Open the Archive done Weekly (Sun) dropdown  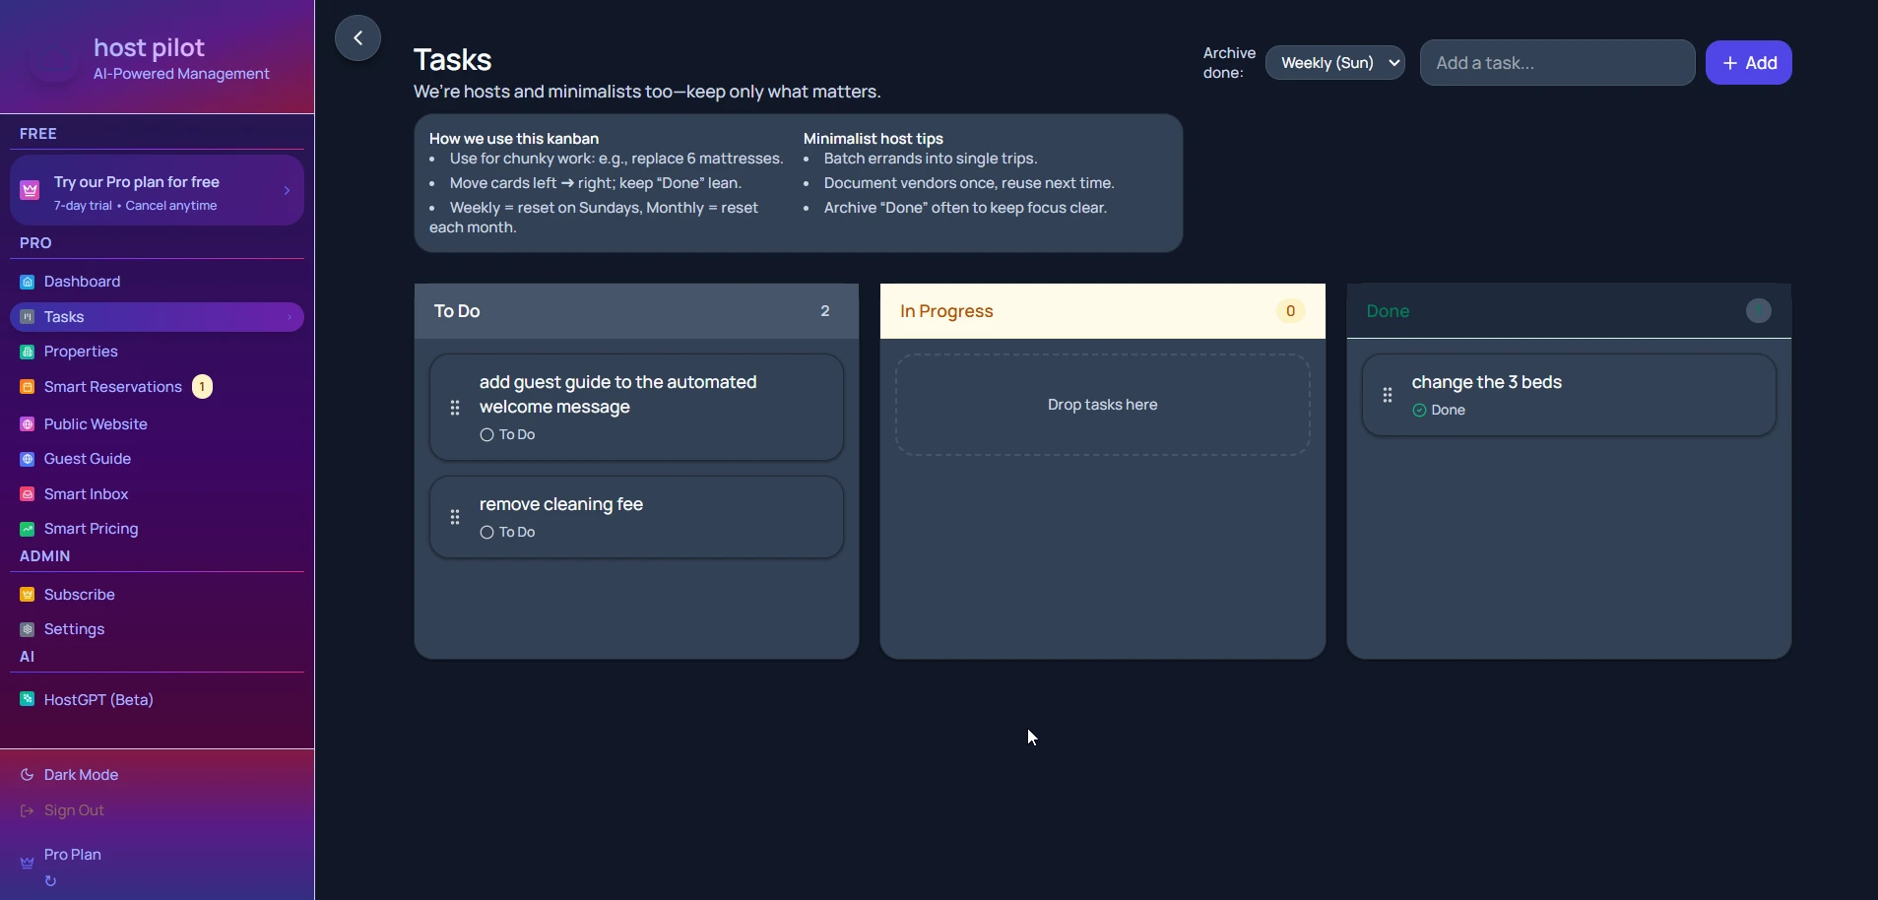1334,63
